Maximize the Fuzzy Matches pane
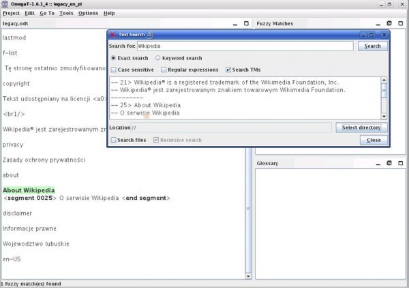 tap(400, 23)
